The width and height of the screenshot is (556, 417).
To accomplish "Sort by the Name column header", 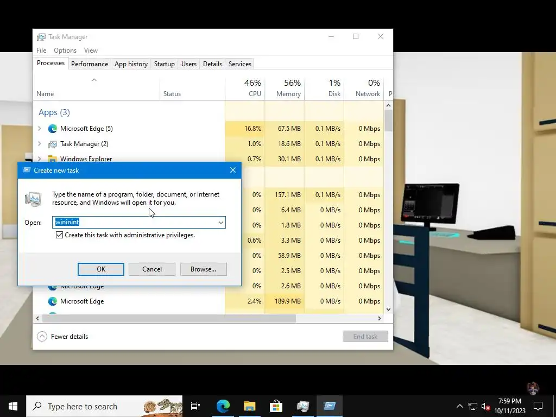I will [96, 88].
